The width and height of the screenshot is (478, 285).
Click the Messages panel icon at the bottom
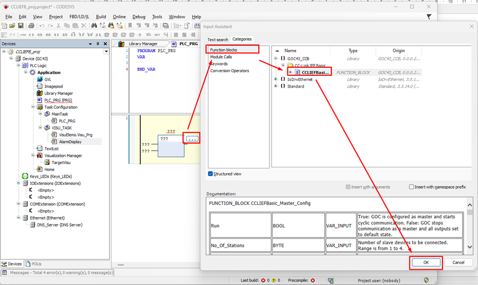[5, 272]
